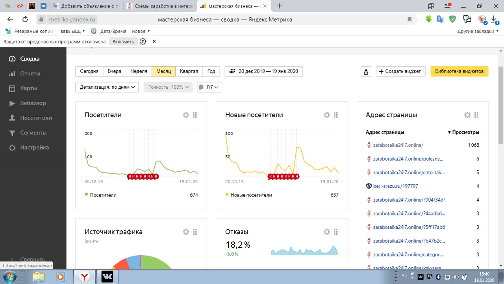This screenshot has width=504, height=284.
Task: Select the Год period
Action: pos(211,71)
